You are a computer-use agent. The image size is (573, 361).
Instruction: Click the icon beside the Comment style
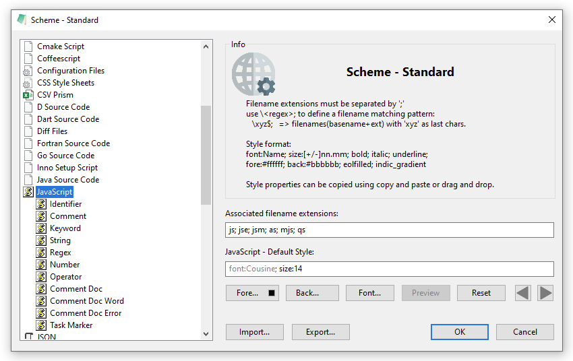point(41,216)
